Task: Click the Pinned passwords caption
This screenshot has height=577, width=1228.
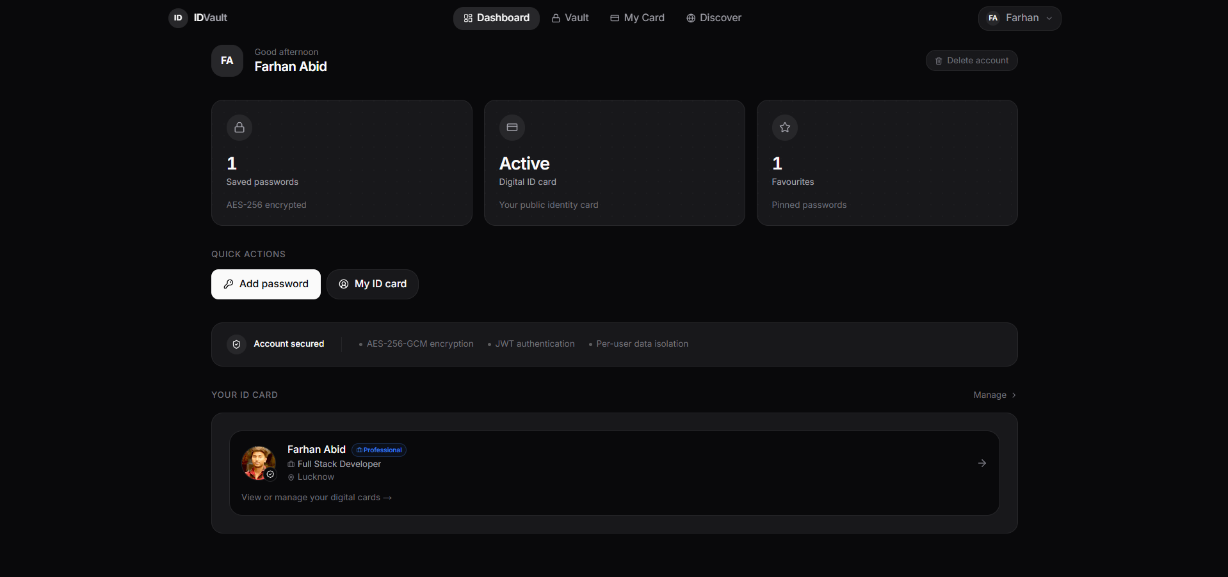Action: (x=809, y=205)
